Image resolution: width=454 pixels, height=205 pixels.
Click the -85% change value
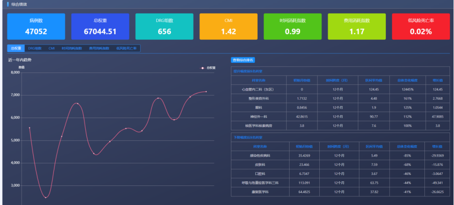[406, 156]
